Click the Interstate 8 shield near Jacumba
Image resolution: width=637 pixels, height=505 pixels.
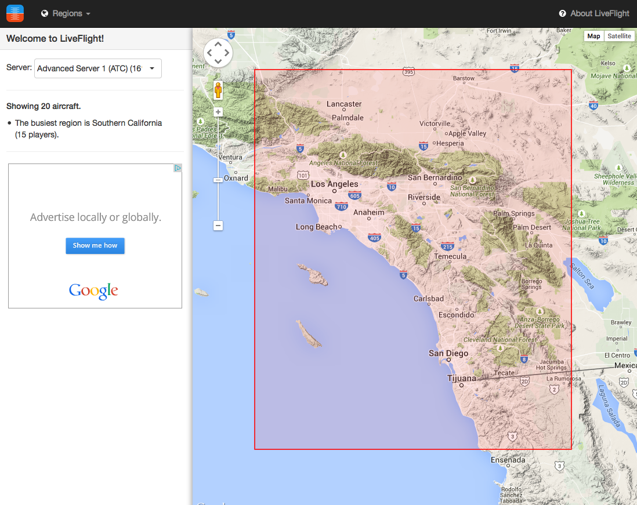pos(524,359)
